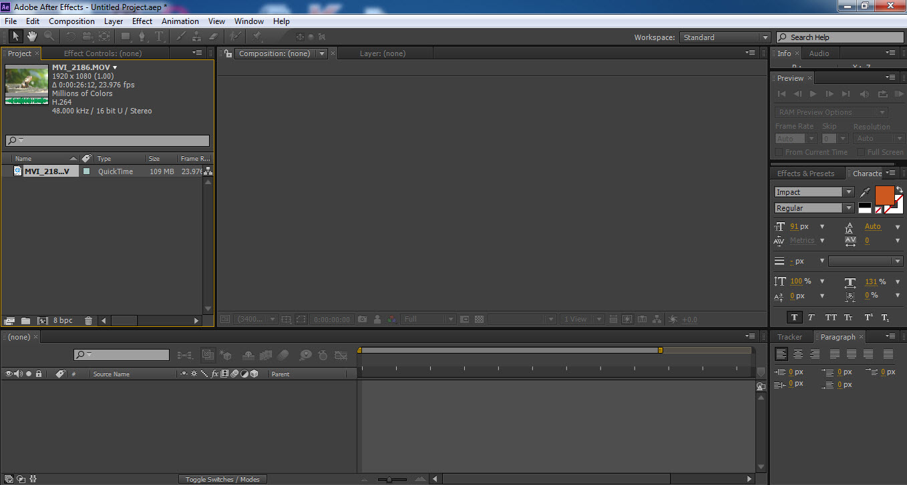
Task: Select the Horizontal Type tool
Action: pos(160,37)
